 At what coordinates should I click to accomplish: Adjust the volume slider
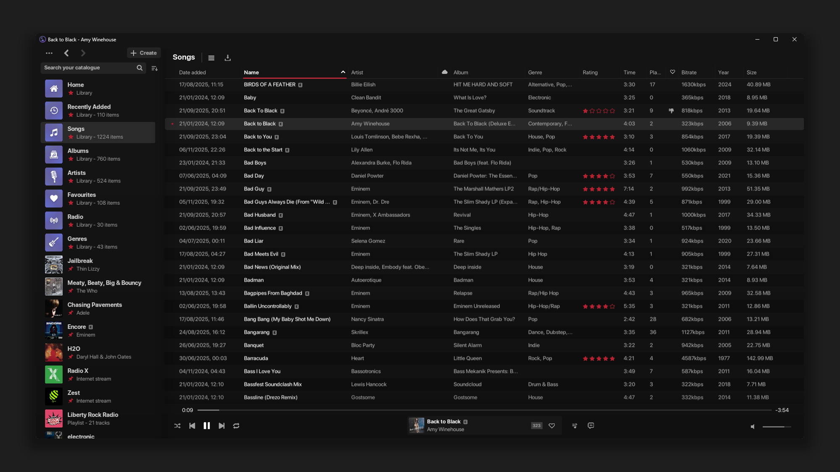click(776, 426)
